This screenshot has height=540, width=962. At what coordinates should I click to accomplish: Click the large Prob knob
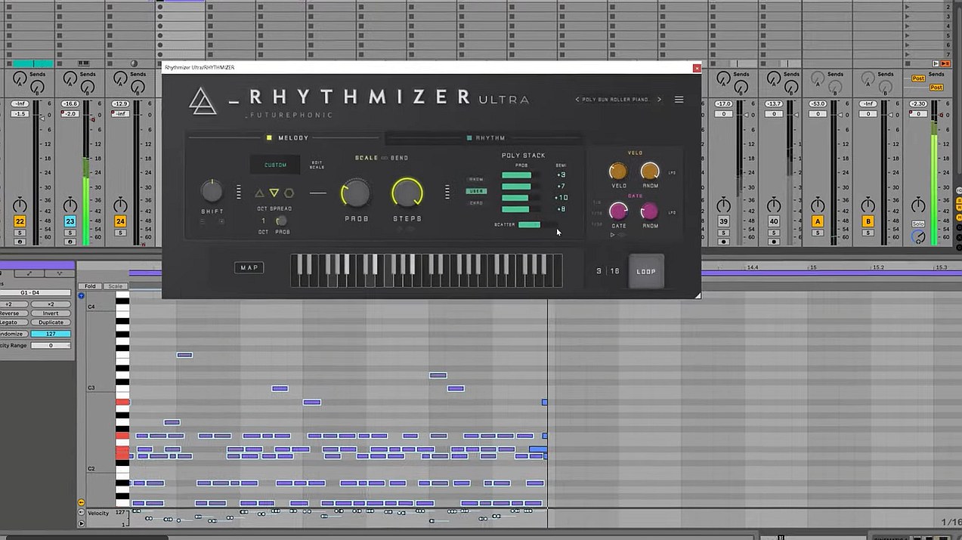pos(356,193)
